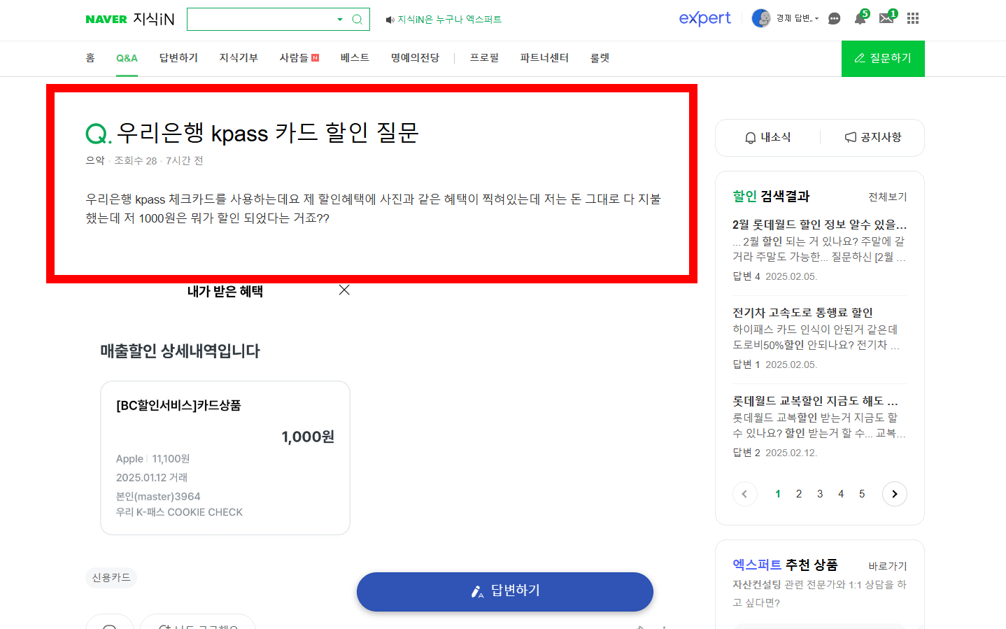Screen dimensions: 1006x629
Task: Expand the 경제 답변 account dropdown
Action: (798, 18)
